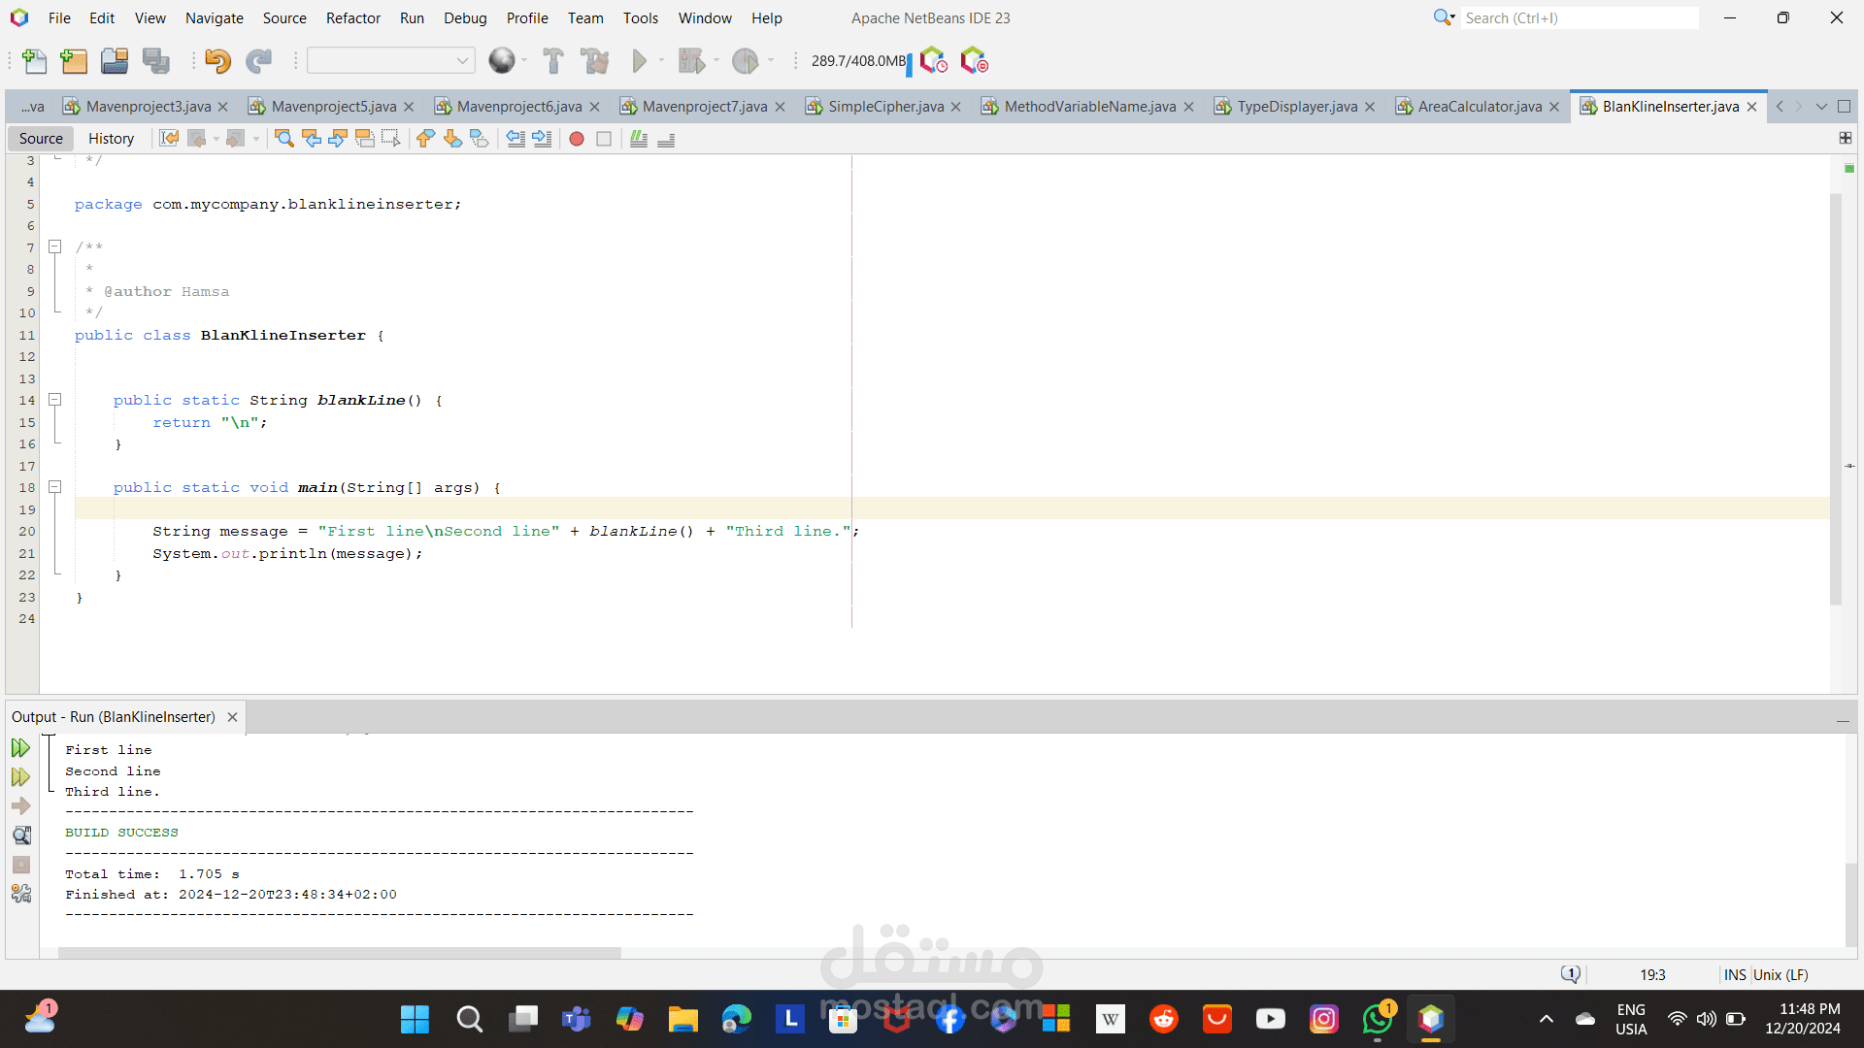
Task: Switch to the History view button
Action: pyautogui.click(x=111, y=139)
